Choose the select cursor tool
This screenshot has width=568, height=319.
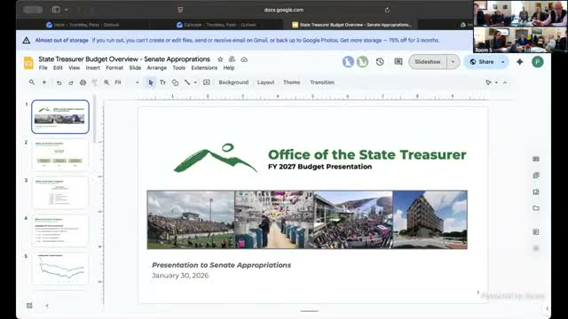click(151, 82)
